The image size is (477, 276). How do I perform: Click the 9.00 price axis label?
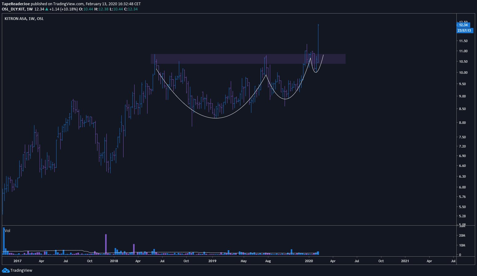click(462, 96)
